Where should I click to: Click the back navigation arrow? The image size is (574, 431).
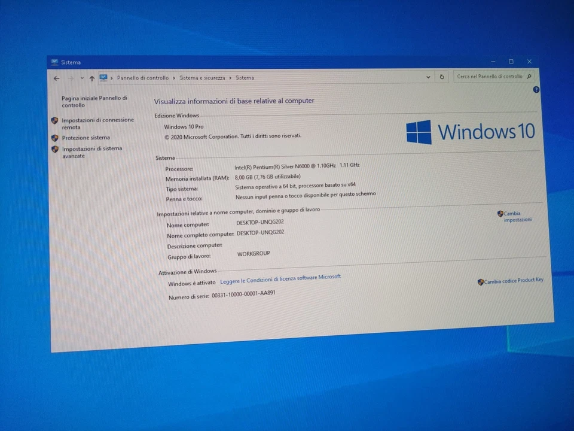click(57, 78)
